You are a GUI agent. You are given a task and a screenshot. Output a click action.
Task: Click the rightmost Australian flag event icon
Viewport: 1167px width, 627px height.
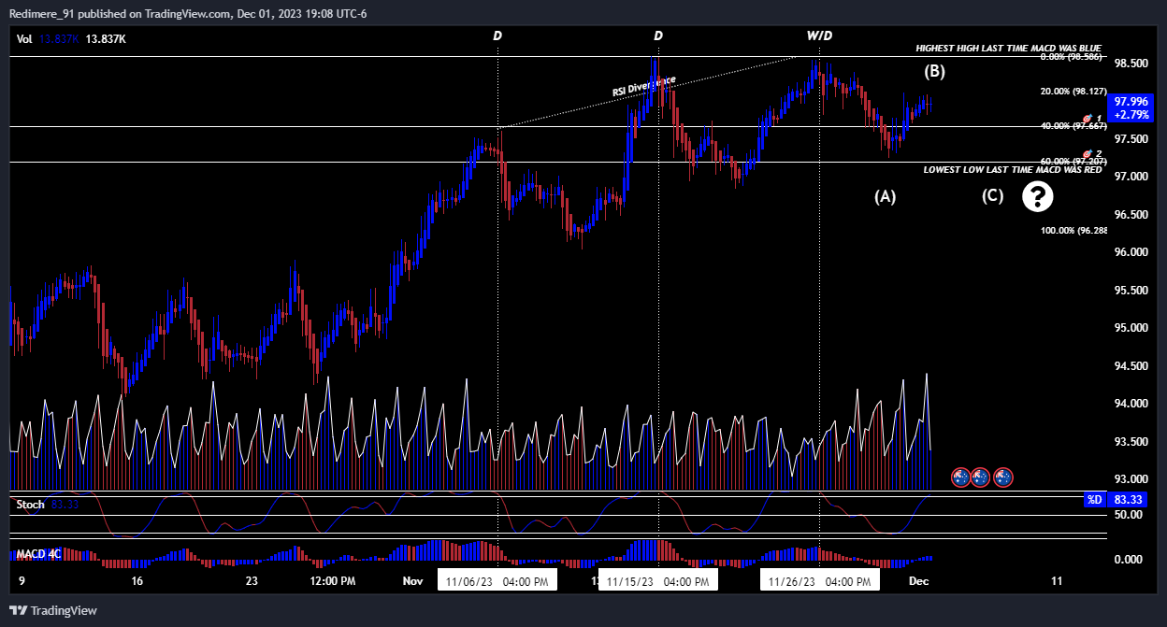coord(1002,477)
